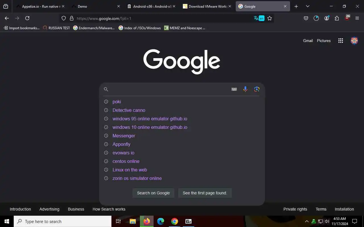Go back using the back arrow
Screen dimensions: 364x227
tap(7, 18)
